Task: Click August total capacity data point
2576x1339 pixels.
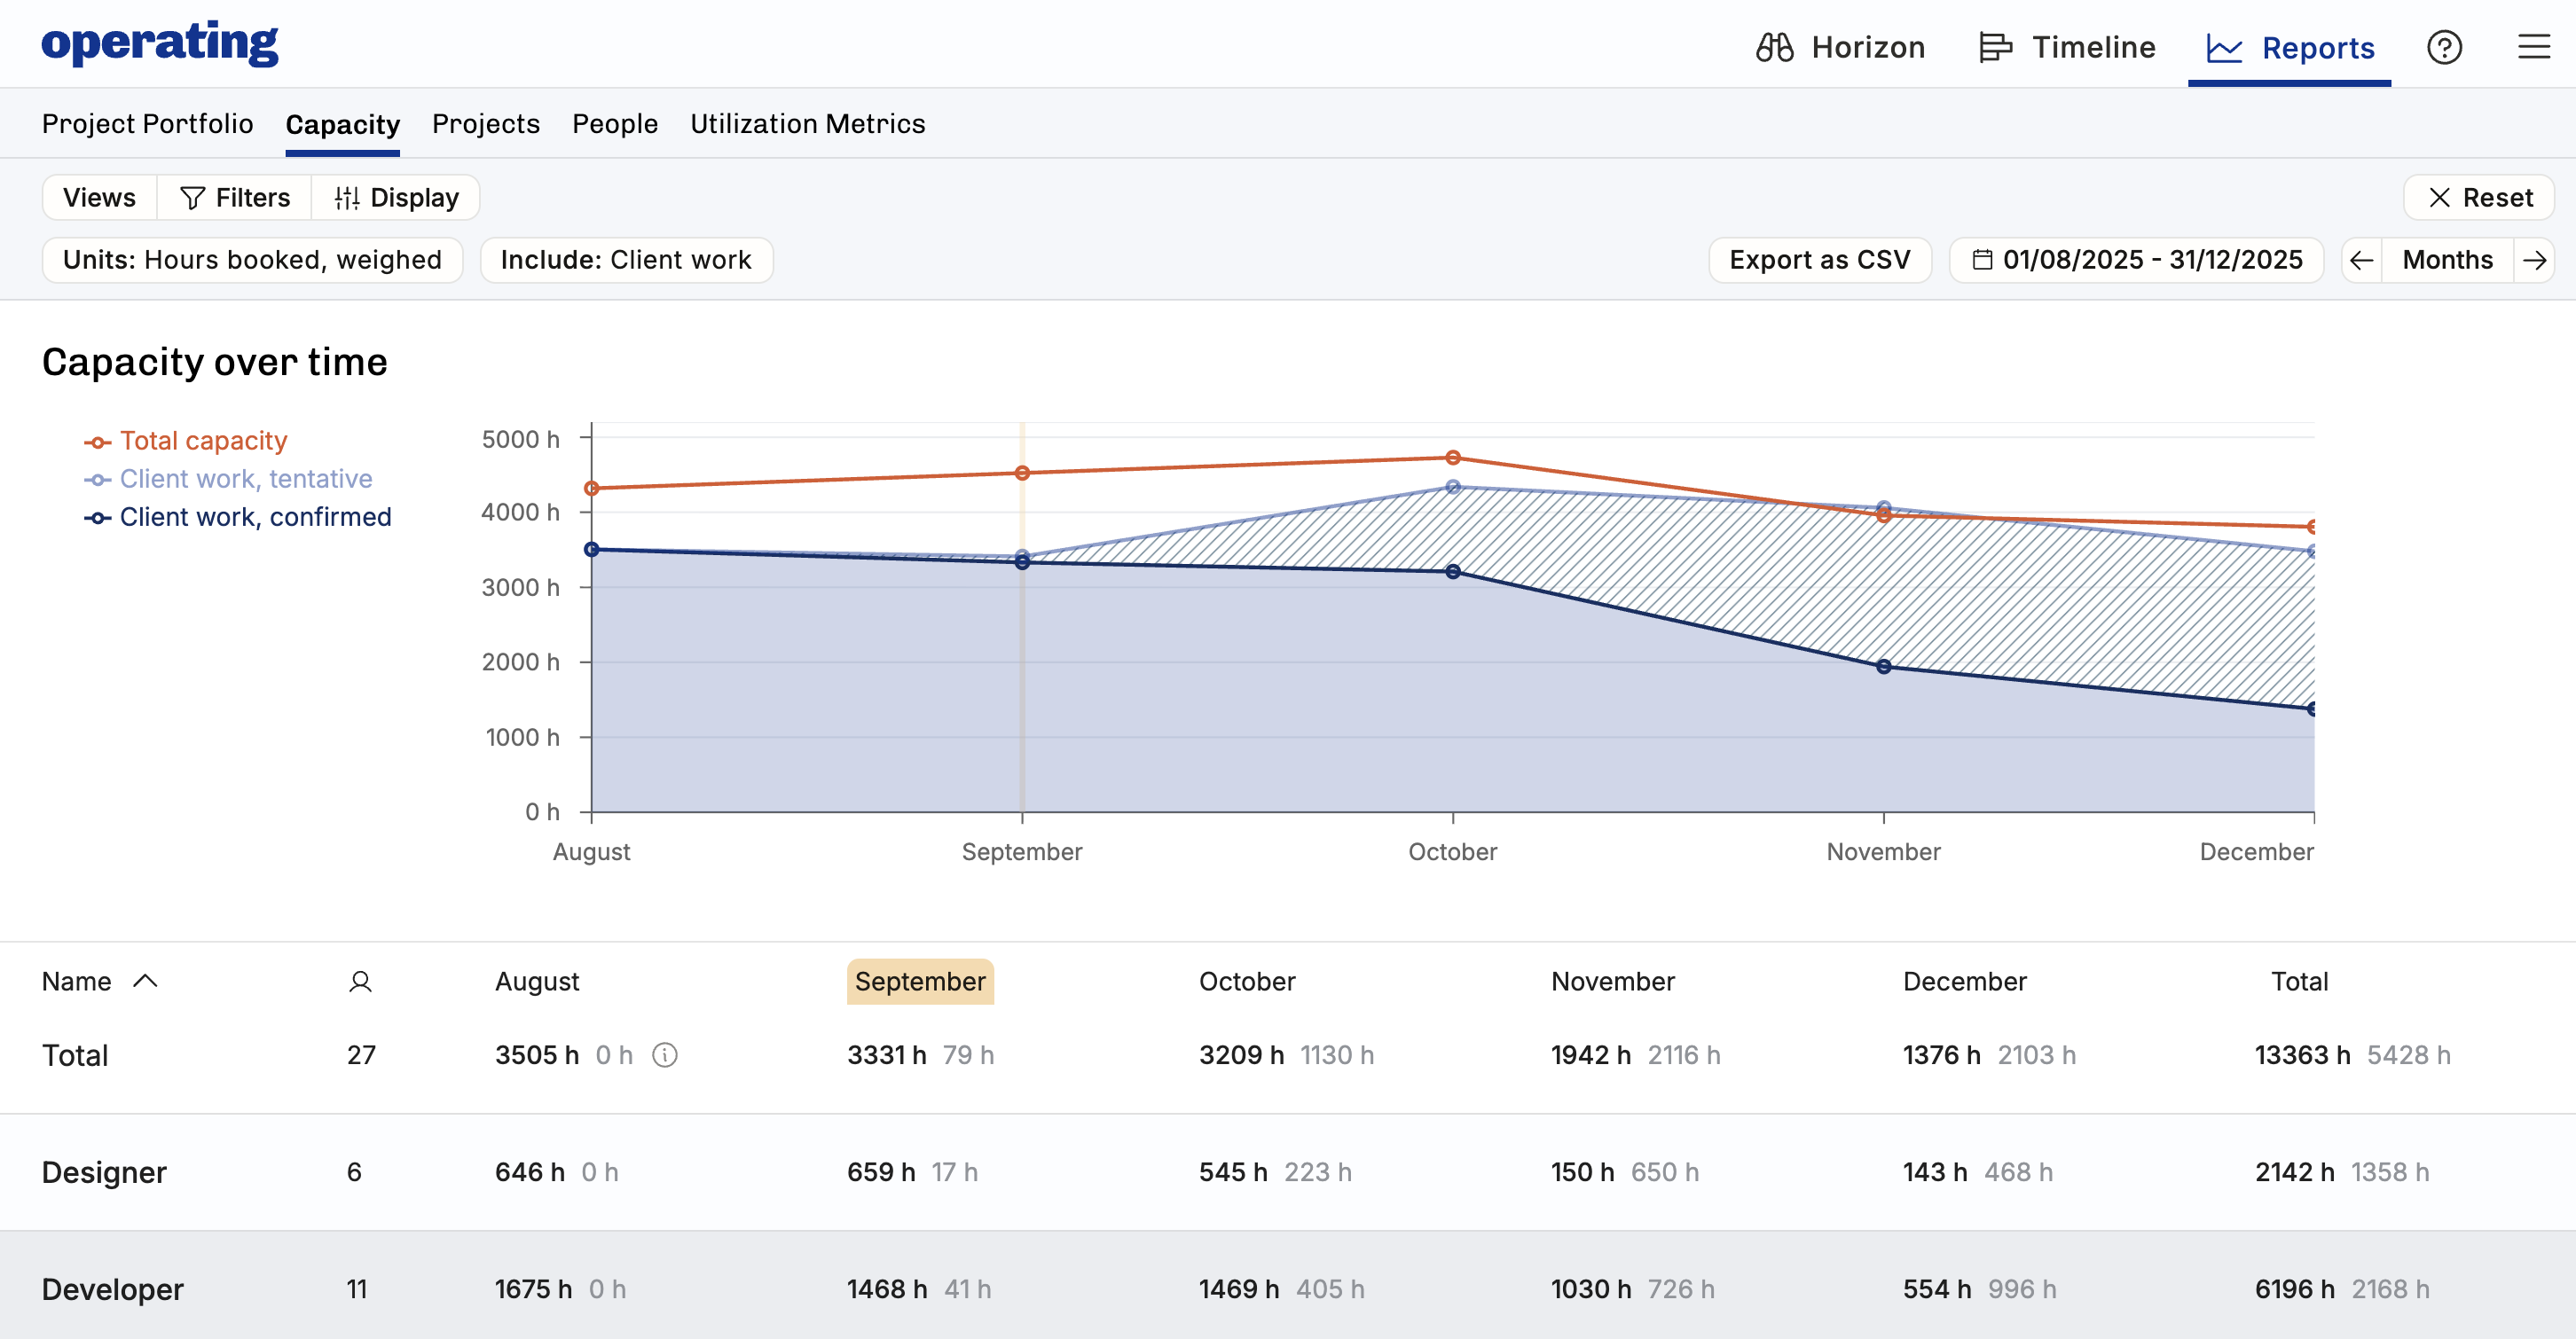Action: pos(592,488)
